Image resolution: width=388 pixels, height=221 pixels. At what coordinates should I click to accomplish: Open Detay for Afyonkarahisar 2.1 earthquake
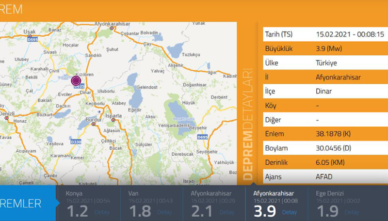(227, 212)
